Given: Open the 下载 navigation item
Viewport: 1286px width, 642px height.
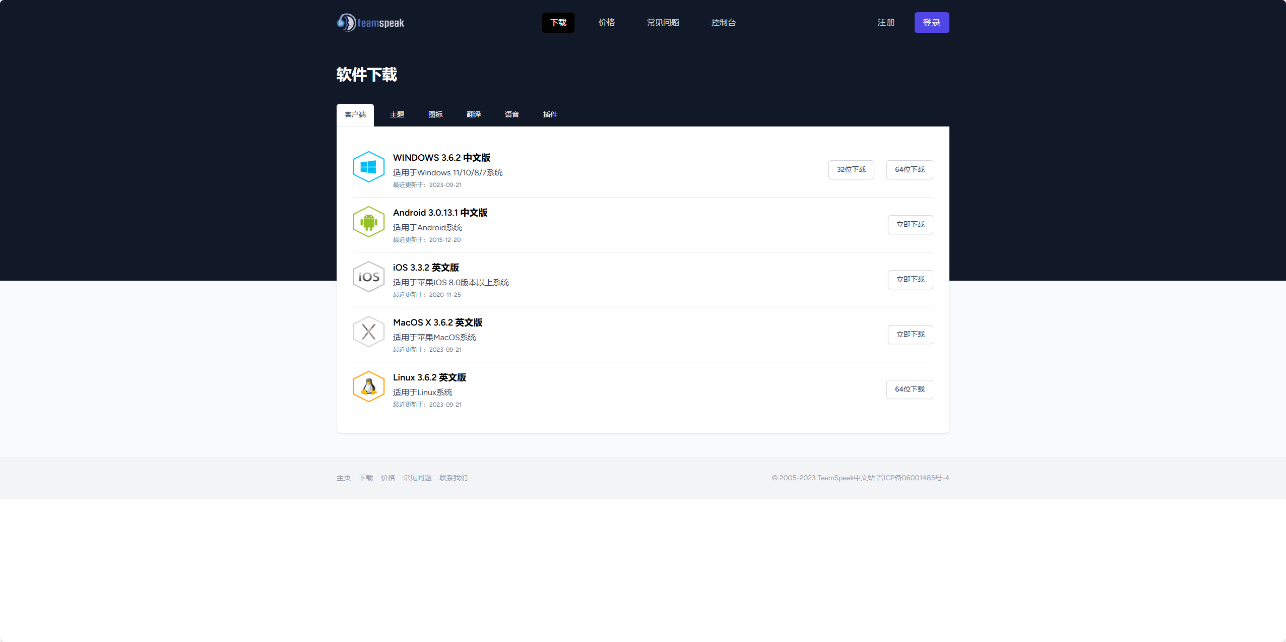Looking at the screenshot, I should coord(558,23).
